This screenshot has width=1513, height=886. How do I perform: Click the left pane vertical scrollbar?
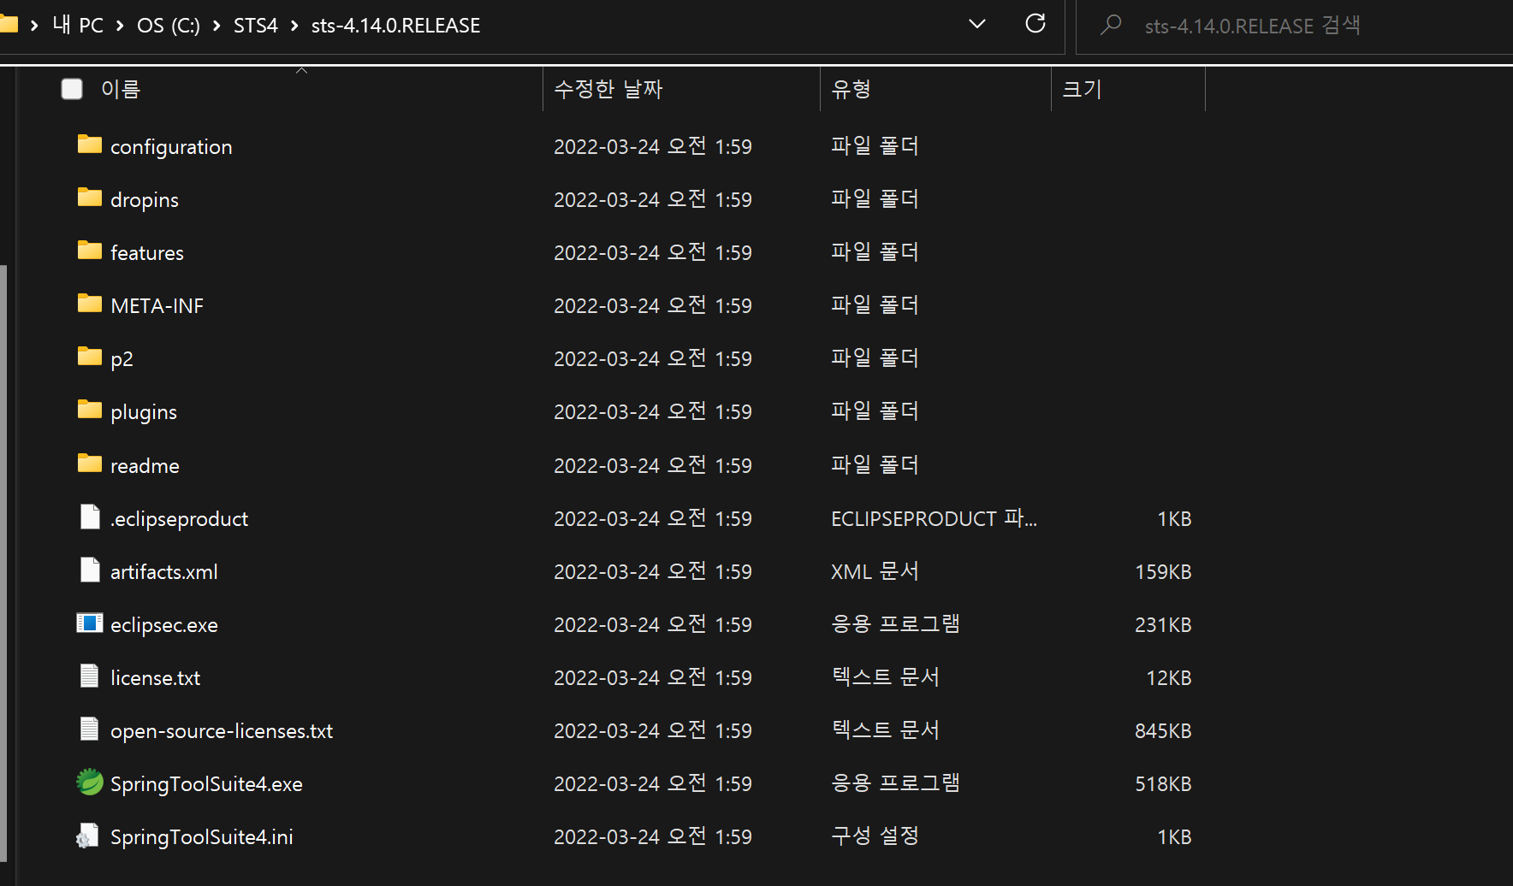click(3, 563)
